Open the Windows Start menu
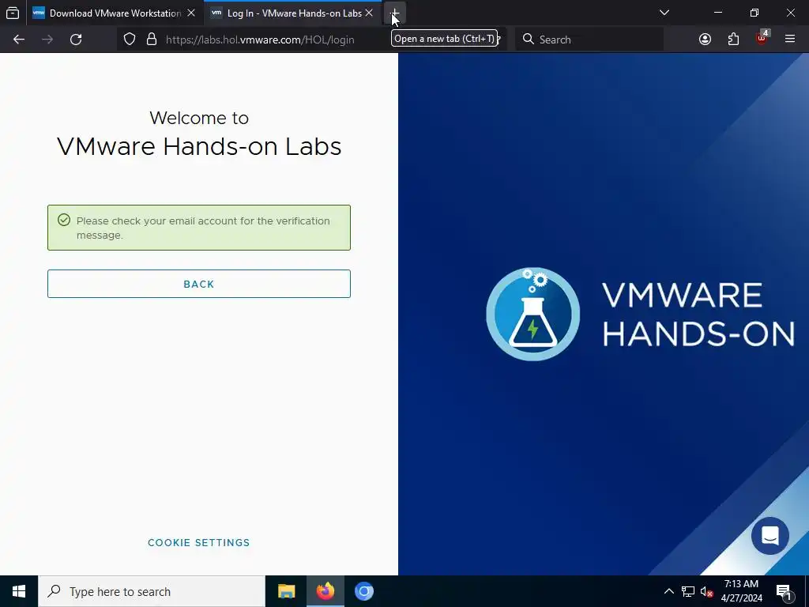Screen dimensions: 809x607 [19, 591]
